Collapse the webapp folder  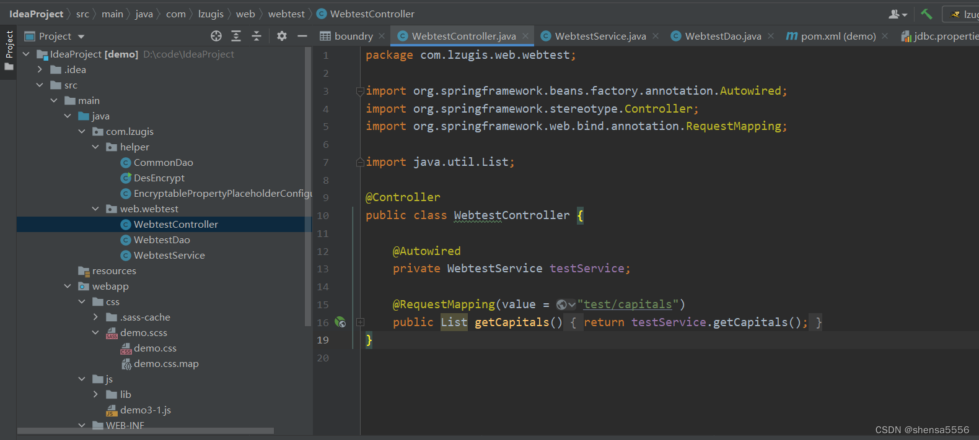pyautogui.click(x=68, y=286)
